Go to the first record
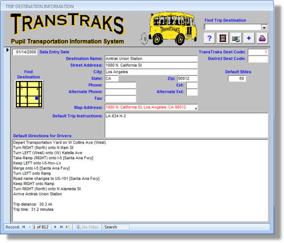 click(23, 227)
